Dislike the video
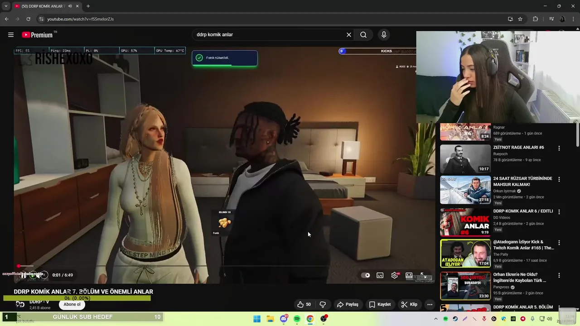 click(323, 304)
